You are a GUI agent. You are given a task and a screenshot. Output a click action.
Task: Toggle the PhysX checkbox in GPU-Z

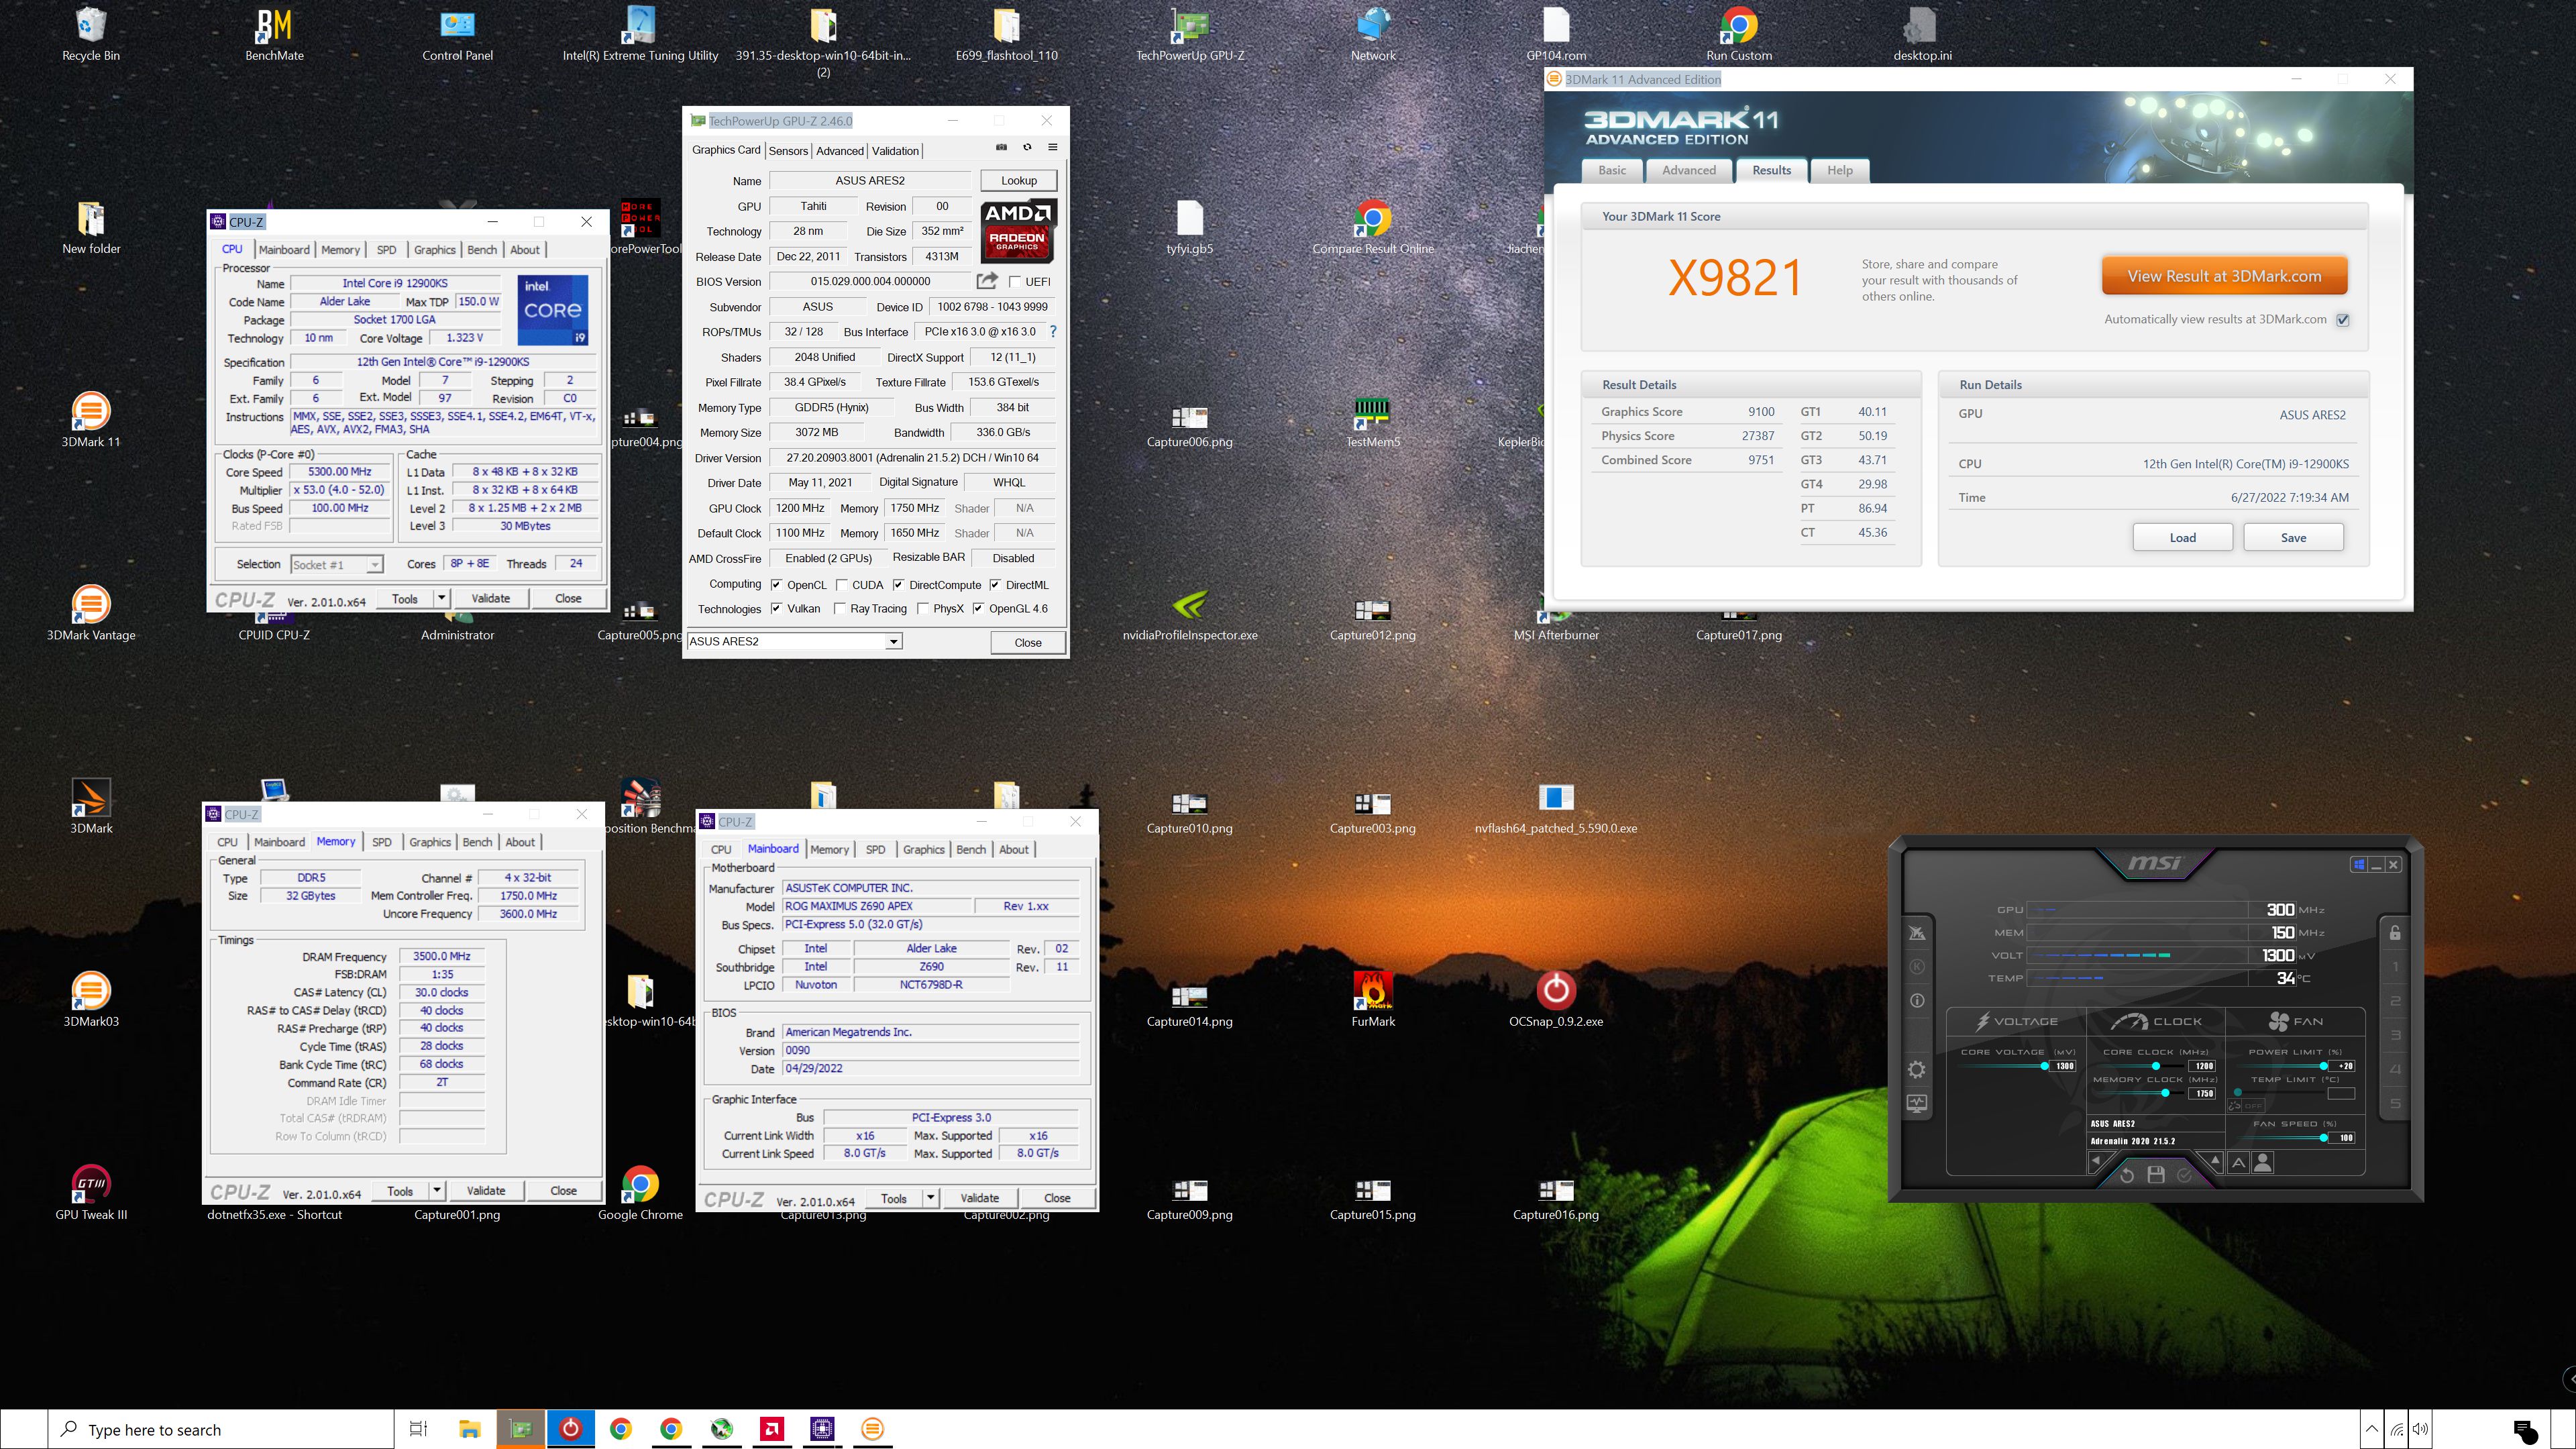(923, 609)
